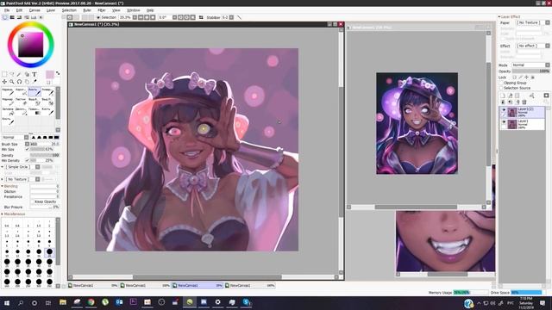
Task: Create a new linework layer
Action: coord(510,96)
